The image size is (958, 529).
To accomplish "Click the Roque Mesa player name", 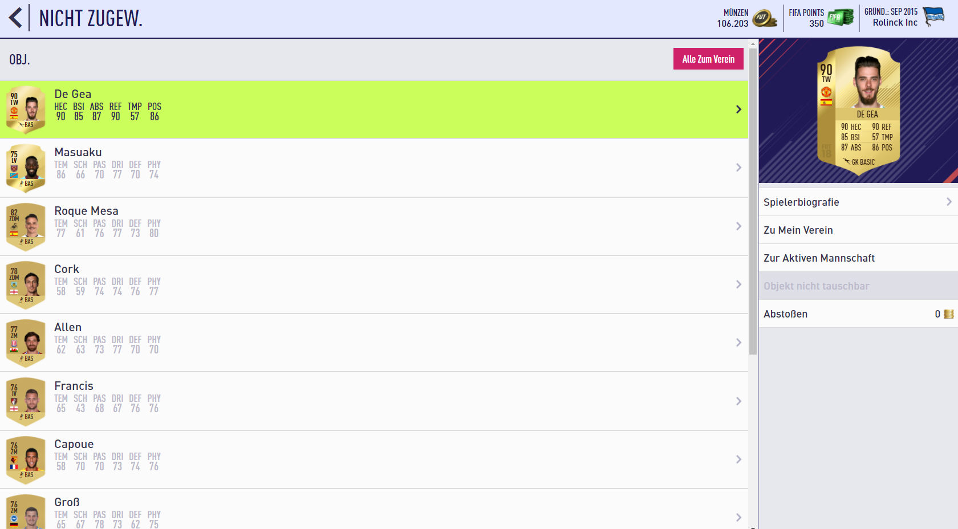I will (86, 211).
